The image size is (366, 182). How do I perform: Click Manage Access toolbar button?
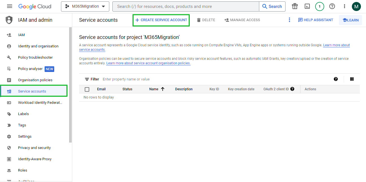pyautogui.click(x=242, y=20)
